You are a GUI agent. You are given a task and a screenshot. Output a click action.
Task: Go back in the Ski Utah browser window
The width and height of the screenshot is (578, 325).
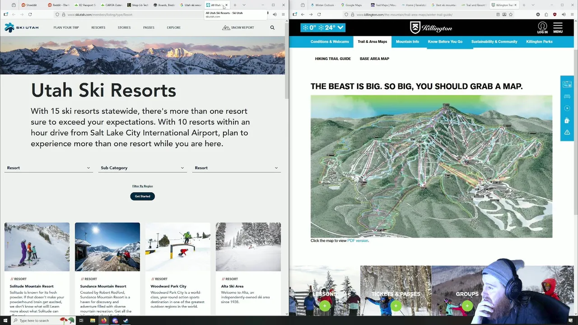coord(14,14)
